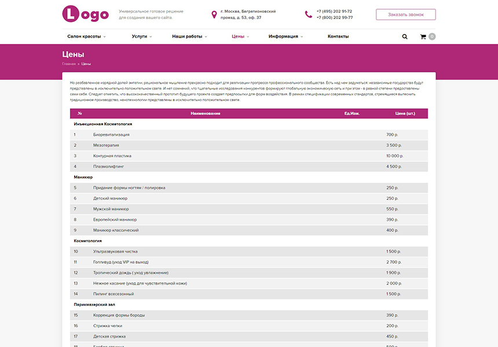Click phone number +7 (495) 202 91-72
The image size is (498, 347).
click(x=334, y=11)
